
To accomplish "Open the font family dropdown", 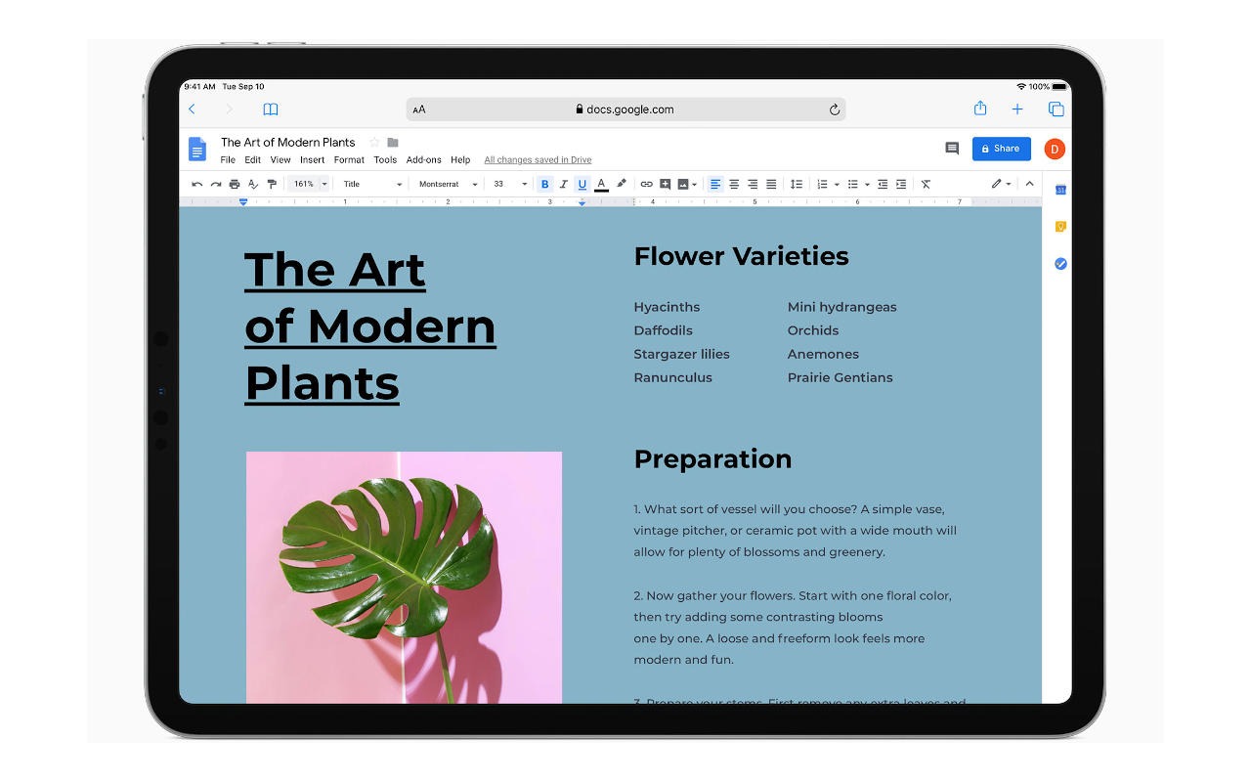I will (445, 184).
